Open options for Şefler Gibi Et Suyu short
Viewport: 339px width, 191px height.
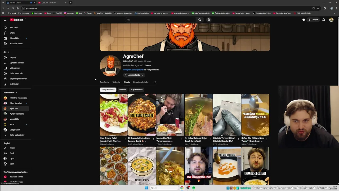(267, 139)
